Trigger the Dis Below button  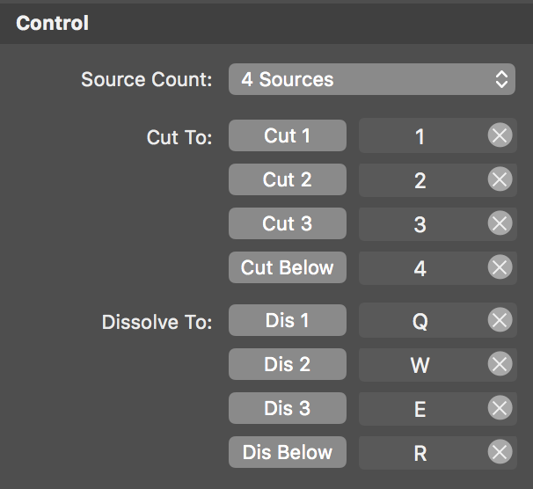288,452
